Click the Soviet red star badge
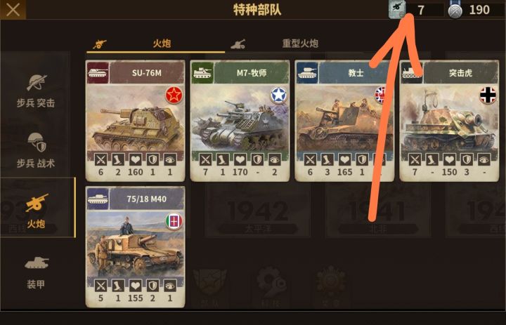The image size is (506, 325). pyautogui.click(x=174, y=95)
